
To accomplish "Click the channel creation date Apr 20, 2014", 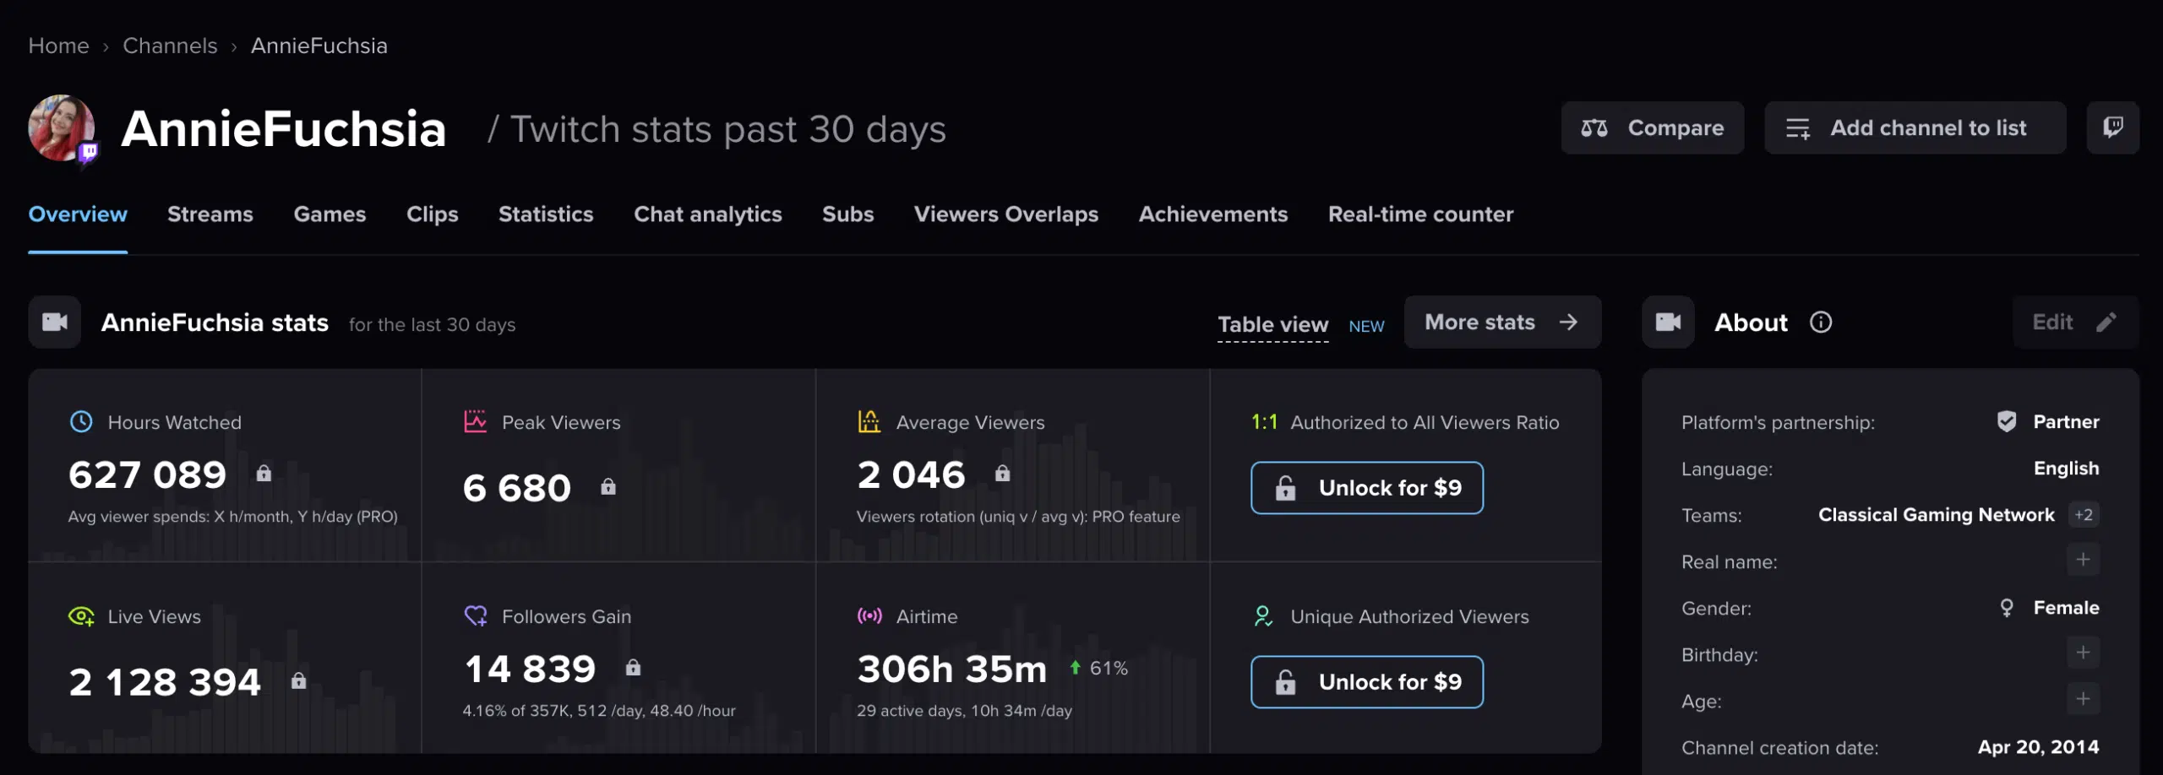I will (x=2038, y=747).
